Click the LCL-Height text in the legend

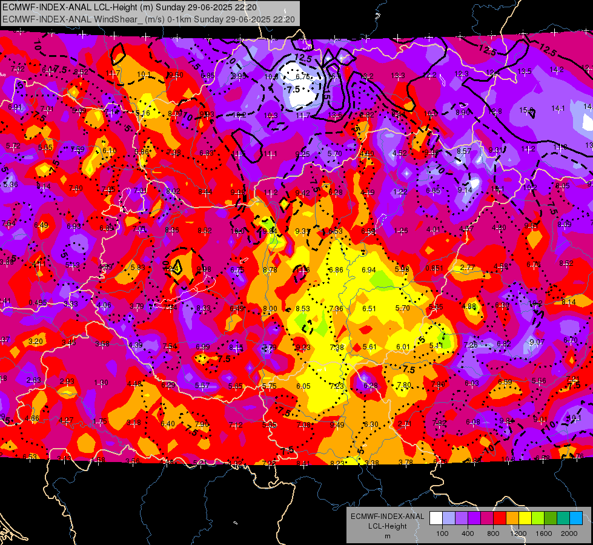click(x=387, y=526)
